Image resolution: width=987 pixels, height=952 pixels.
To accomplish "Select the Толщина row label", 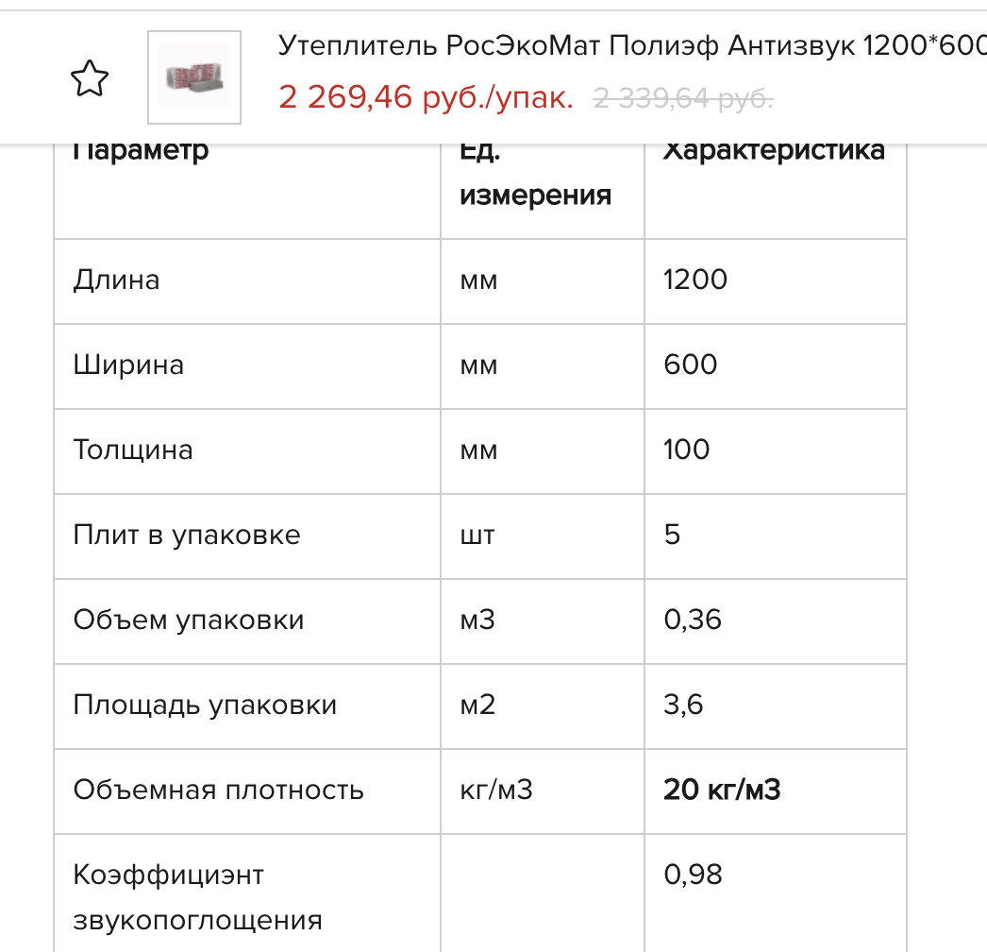I will pyautogui.click(x=133, y=450).
